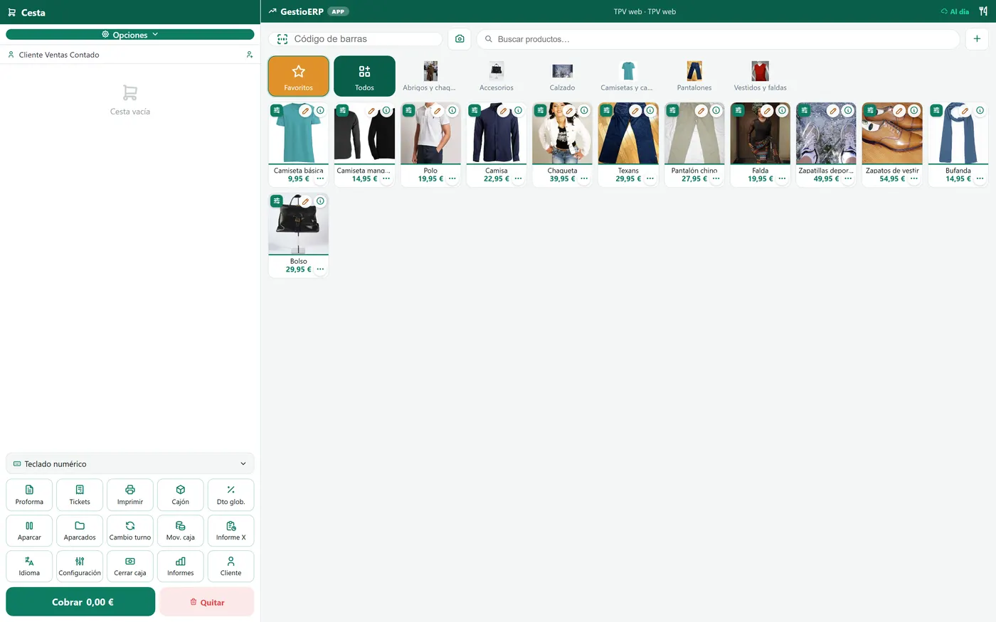Show info for Pantalón chino
Screen dimensions: 996x622
coord(716,110)
